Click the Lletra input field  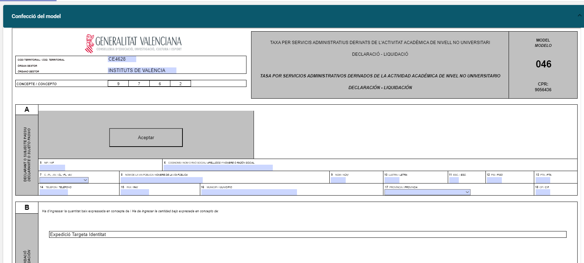[x=392, y=180]
